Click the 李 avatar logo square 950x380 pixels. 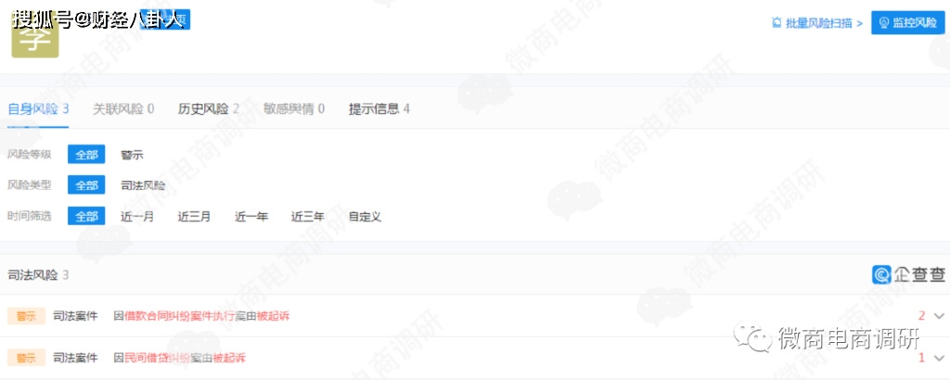pos(35,36)
